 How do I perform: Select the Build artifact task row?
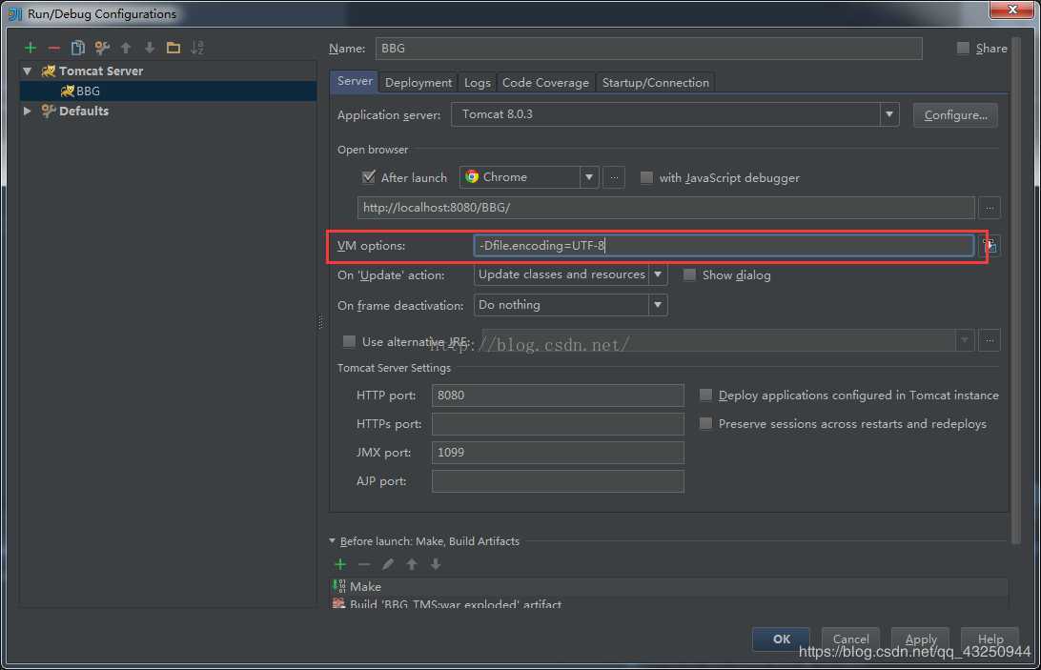(x=669, y=603)
